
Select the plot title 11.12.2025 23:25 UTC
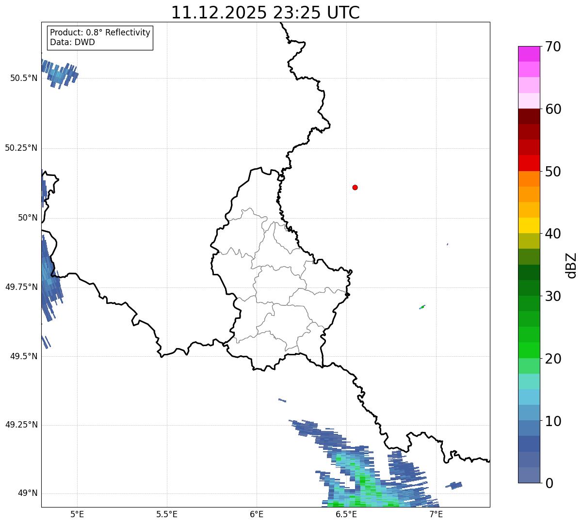[265, 13]
